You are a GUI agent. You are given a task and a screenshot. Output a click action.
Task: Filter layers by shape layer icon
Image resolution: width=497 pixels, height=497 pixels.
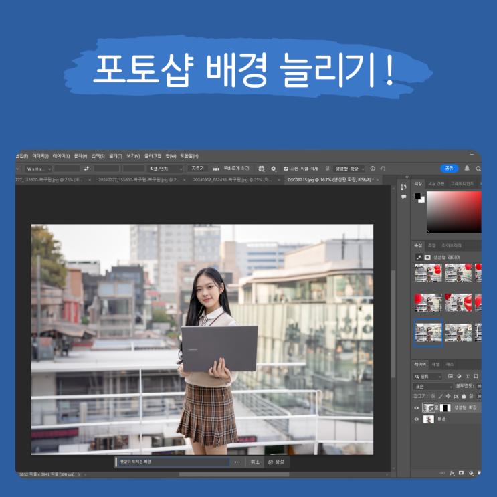[x=476, y=376]
